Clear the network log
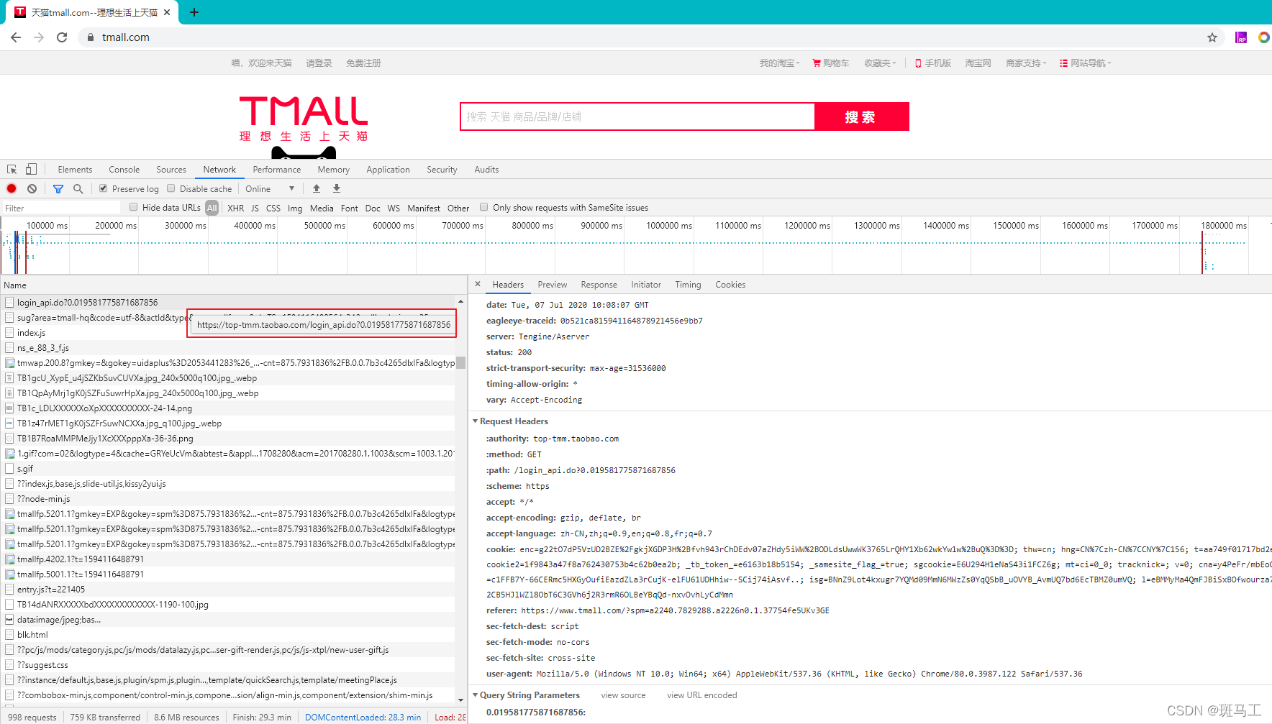The width and height of the screenshot is (1272, 724). [32, 188]
